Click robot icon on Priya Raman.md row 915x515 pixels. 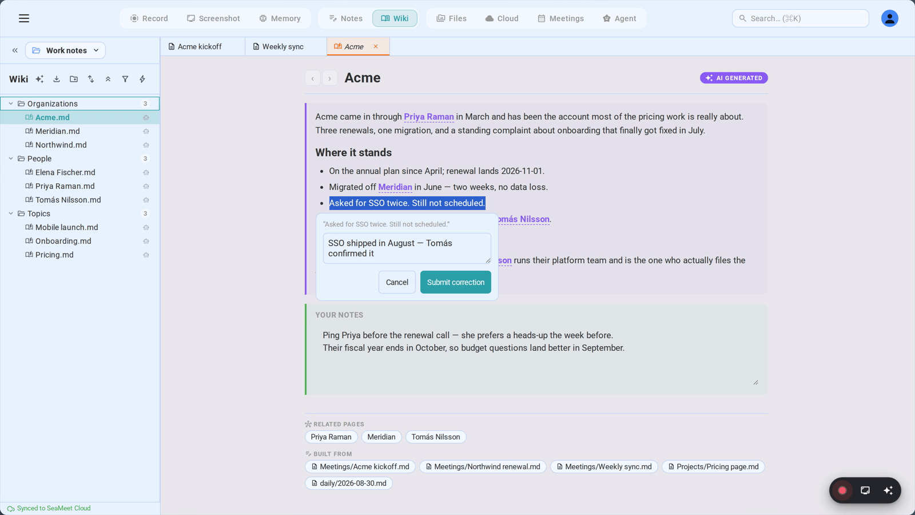[146, 186]
